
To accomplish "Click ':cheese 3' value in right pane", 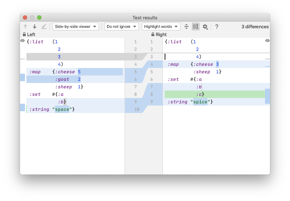I will pyautogui.click(x=217, y=64).
